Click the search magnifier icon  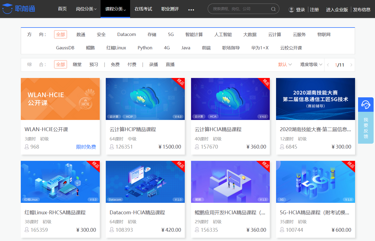pyautogui.click(x=273, y=9)
